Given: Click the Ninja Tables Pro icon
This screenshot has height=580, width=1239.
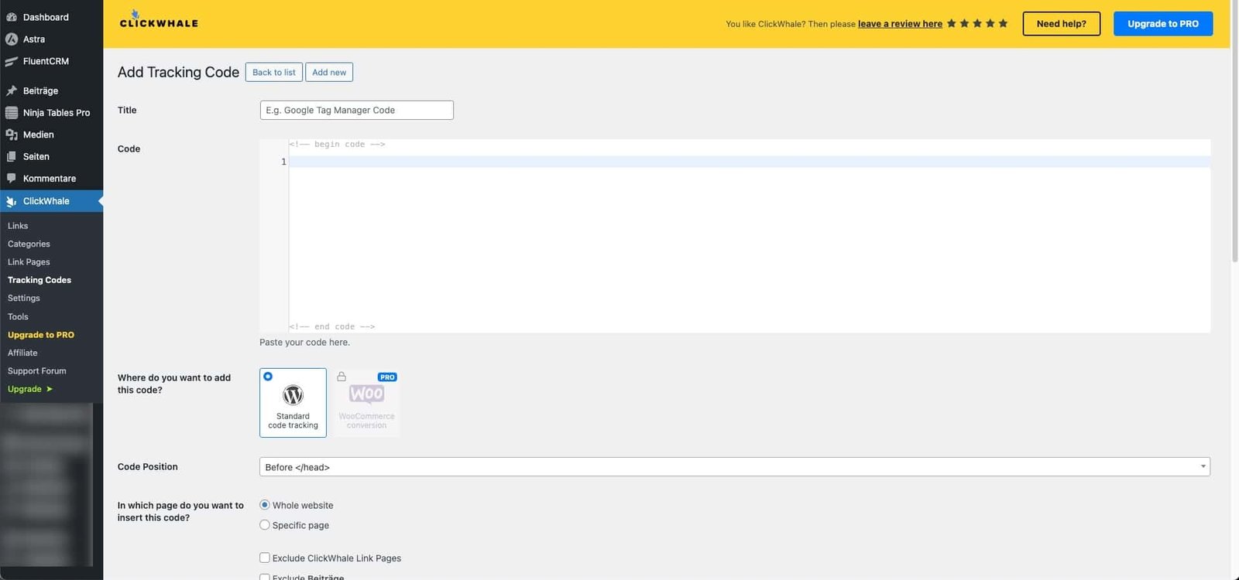Looking at the screenshot, I should tap(12, 113).
